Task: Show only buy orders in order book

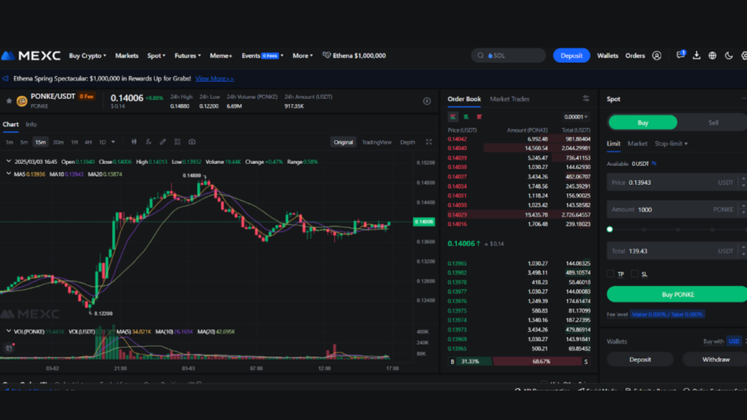Action: pos(466,117)
